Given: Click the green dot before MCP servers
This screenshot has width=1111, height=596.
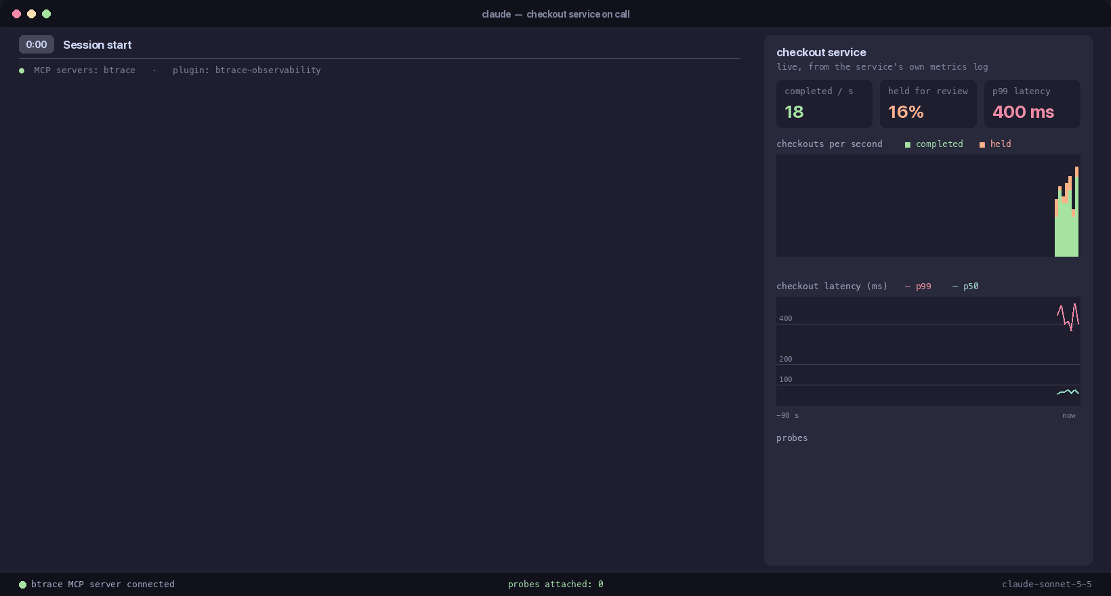Looking at the screenshot, I should 22,70.
